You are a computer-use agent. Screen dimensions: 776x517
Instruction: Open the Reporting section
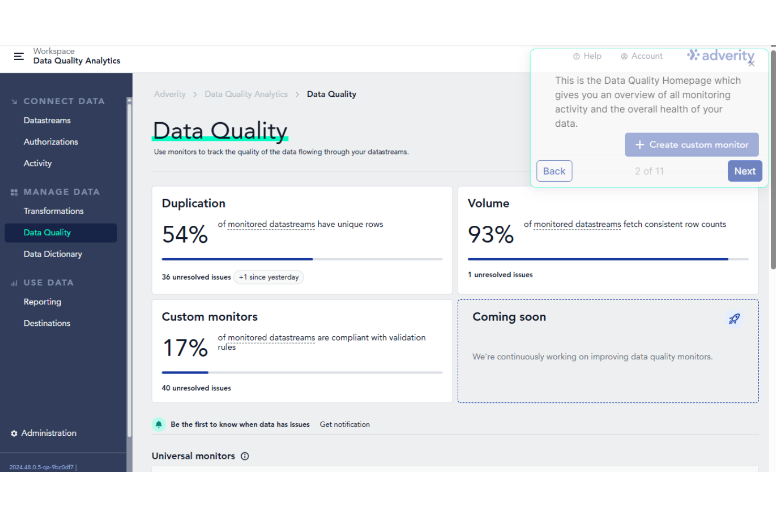[x=42, y=302]
